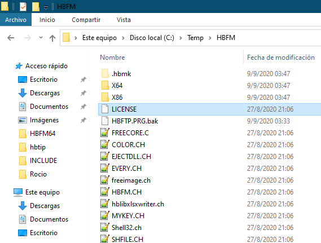Expand chevron after Este equipo in path

pyautogui.click(x=123, y=38)
